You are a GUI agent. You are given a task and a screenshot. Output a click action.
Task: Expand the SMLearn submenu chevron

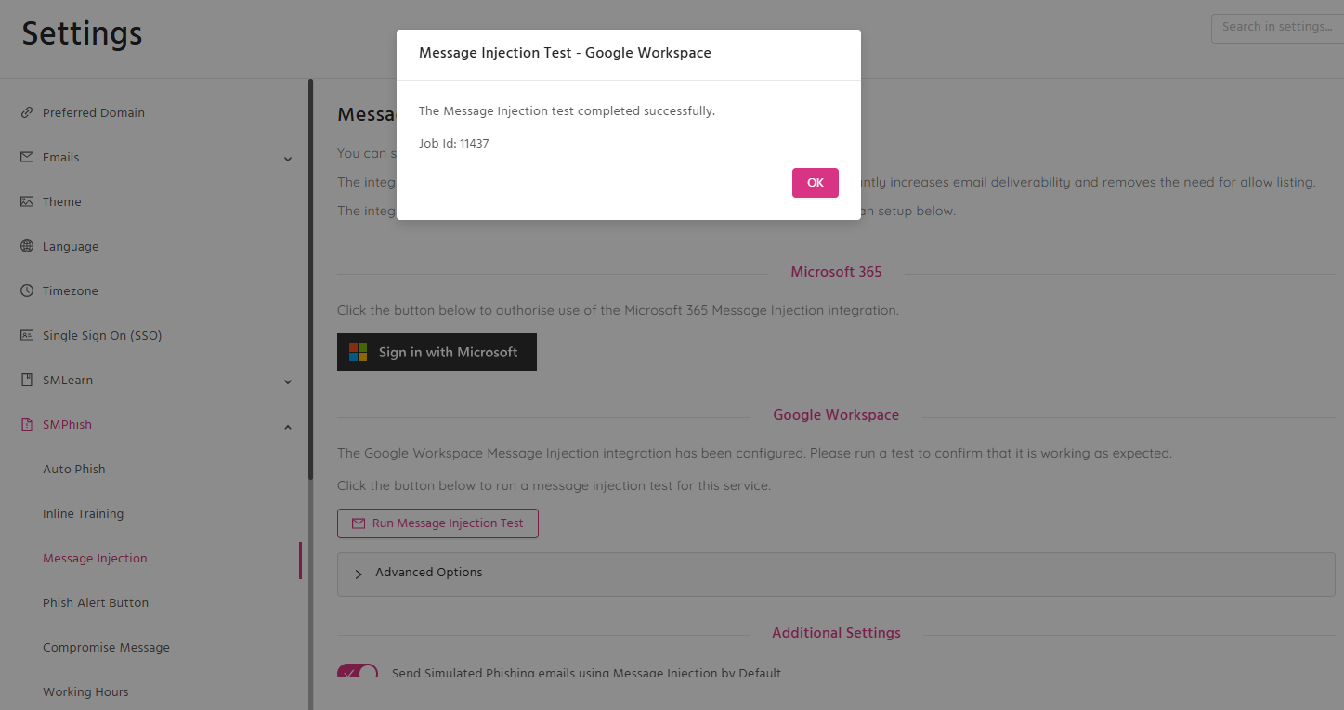click(288, 381)
